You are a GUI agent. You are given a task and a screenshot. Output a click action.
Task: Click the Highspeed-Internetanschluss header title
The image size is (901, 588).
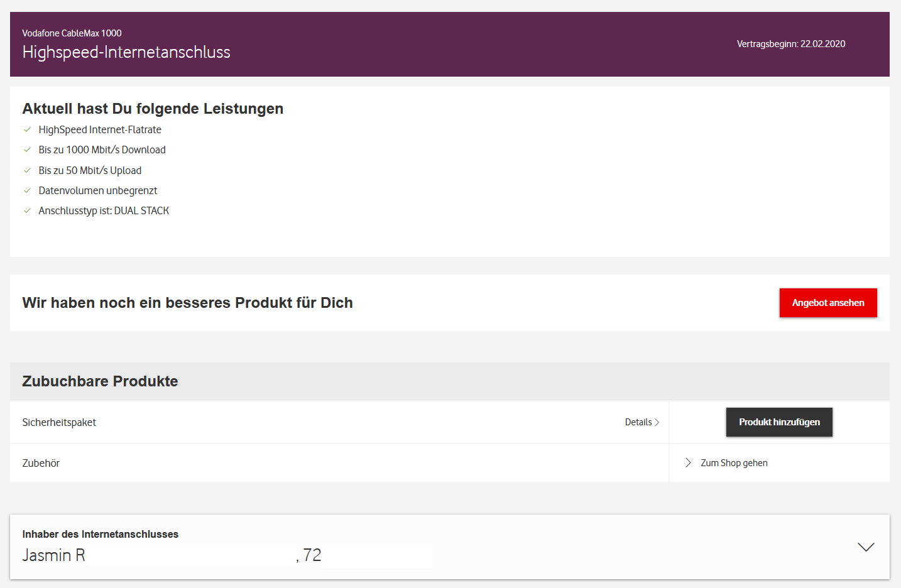coord(126,52)
